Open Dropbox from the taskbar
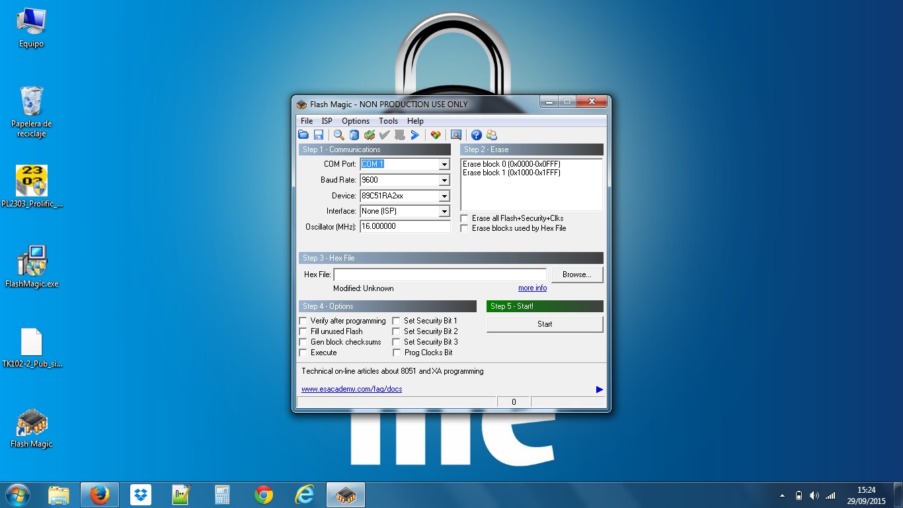This screenshot has height=508, width=903. coord(141,495)
